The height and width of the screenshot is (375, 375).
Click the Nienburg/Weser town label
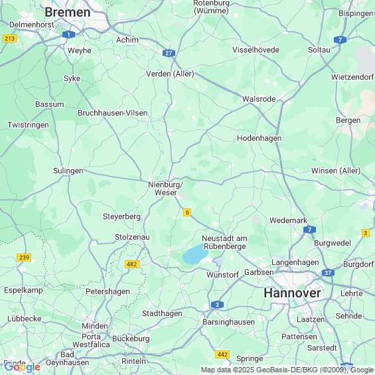tap(165, 188)
